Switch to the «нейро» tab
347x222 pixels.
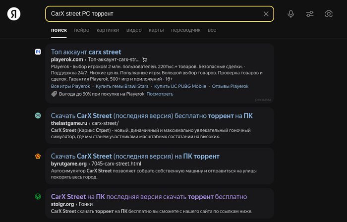tap(82, 30)
